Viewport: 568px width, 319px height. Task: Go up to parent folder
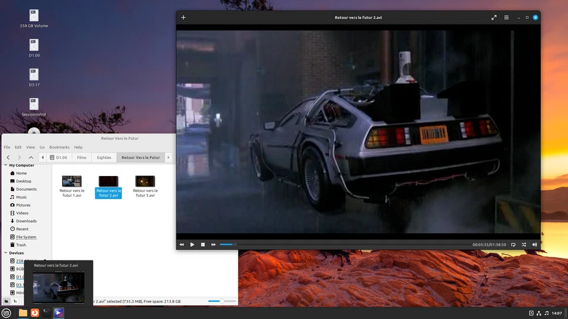(x=31, y=157)
